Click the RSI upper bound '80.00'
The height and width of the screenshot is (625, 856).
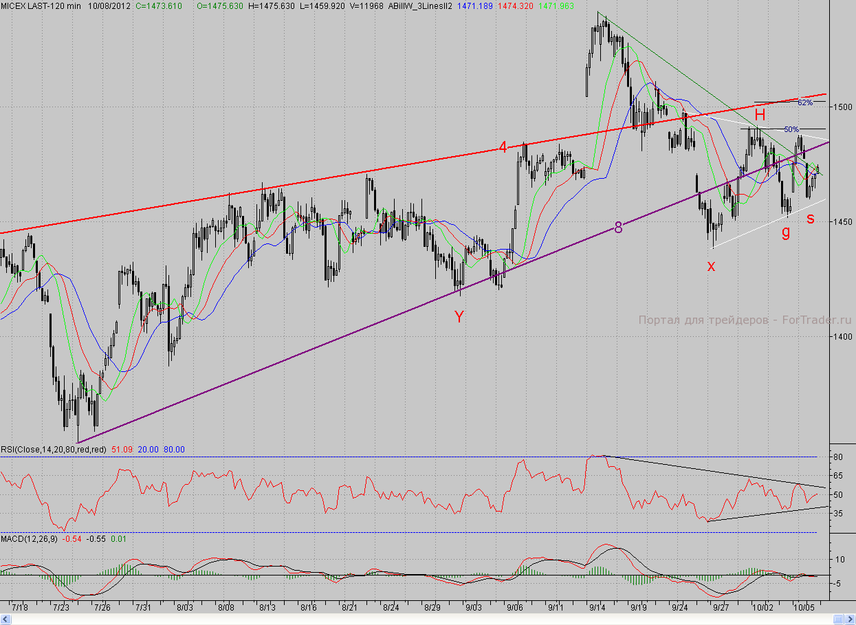(x=174, y=449)
